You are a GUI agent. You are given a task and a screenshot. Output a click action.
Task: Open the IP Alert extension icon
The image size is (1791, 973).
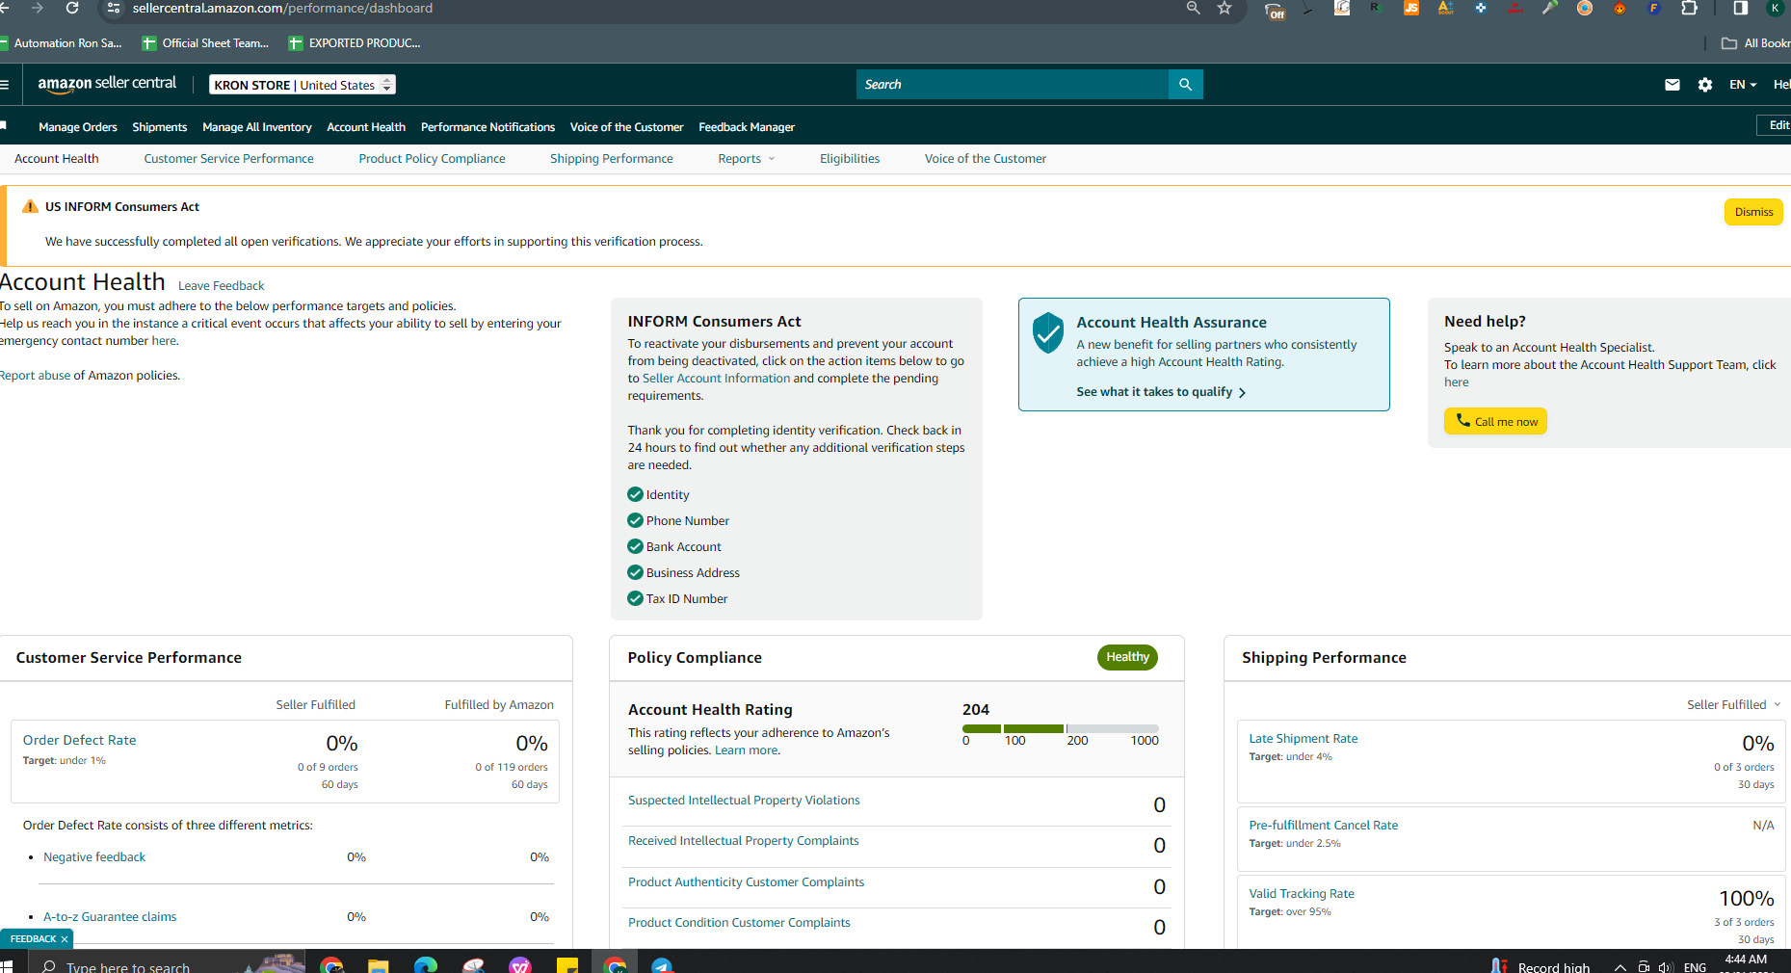pos(1515,9)
